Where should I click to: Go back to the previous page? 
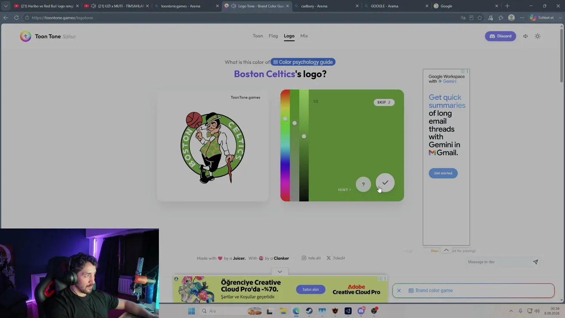point(6,18)
